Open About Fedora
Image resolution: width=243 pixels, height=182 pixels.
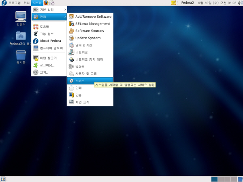click(49, 41)
